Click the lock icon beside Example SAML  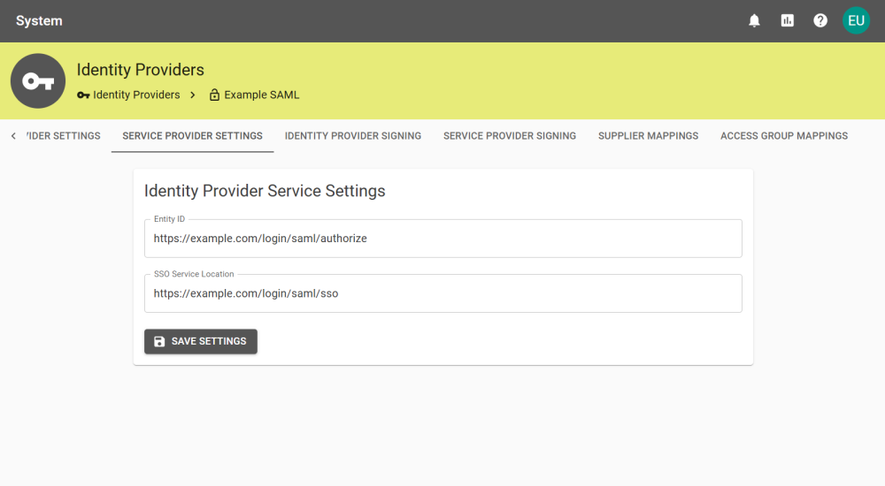pyautogui.click(x=214, y=95)
